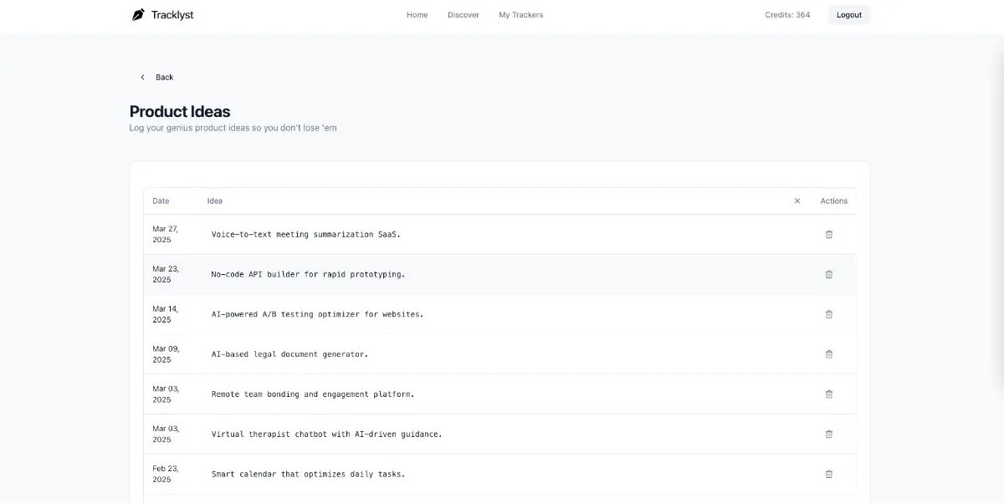Image resolution: width=1004 pixels, height=503 pixels.
Task: Delete the "Virtual therapist chatbot" idea
Action: point(829,434)
